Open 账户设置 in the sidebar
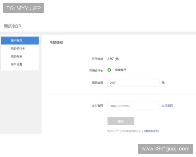Screen dimensions: 196x157 [16, 64]
